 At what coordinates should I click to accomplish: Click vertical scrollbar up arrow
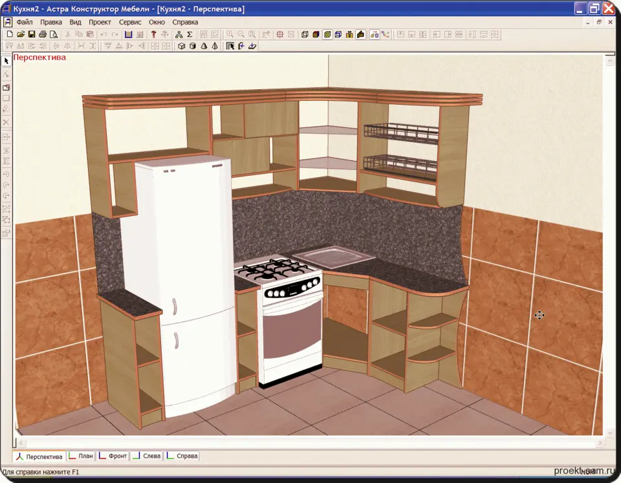click(609, 61)
